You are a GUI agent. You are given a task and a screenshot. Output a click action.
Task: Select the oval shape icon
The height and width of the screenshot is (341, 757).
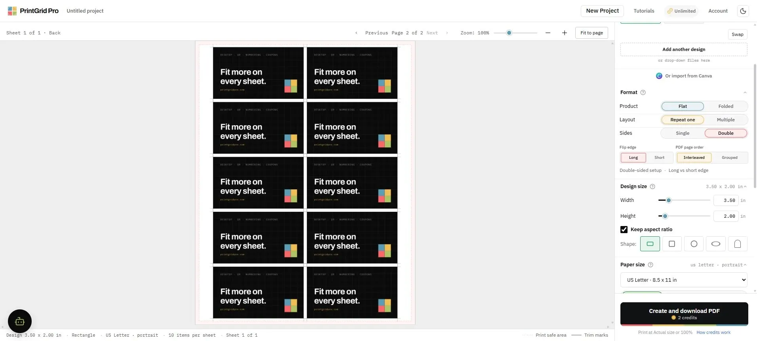pos(716,244)
